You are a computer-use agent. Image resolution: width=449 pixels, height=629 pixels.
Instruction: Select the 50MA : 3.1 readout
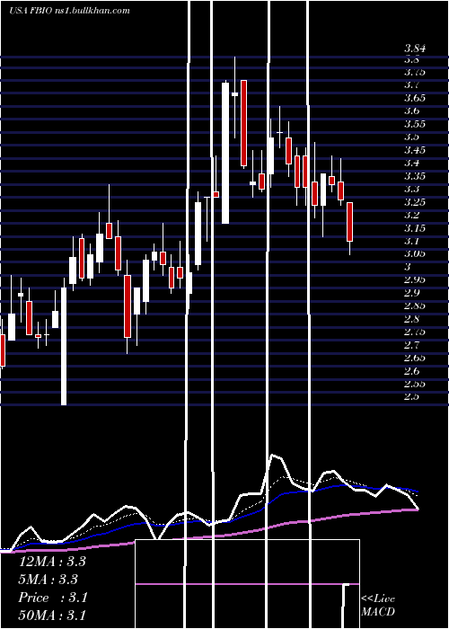(52, 615)
